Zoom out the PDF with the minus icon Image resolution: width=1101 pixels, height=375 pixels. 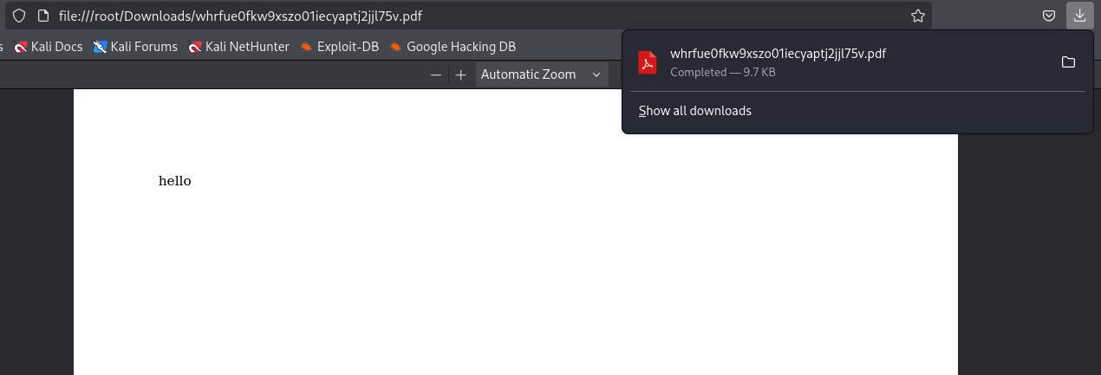click(436, 74)
